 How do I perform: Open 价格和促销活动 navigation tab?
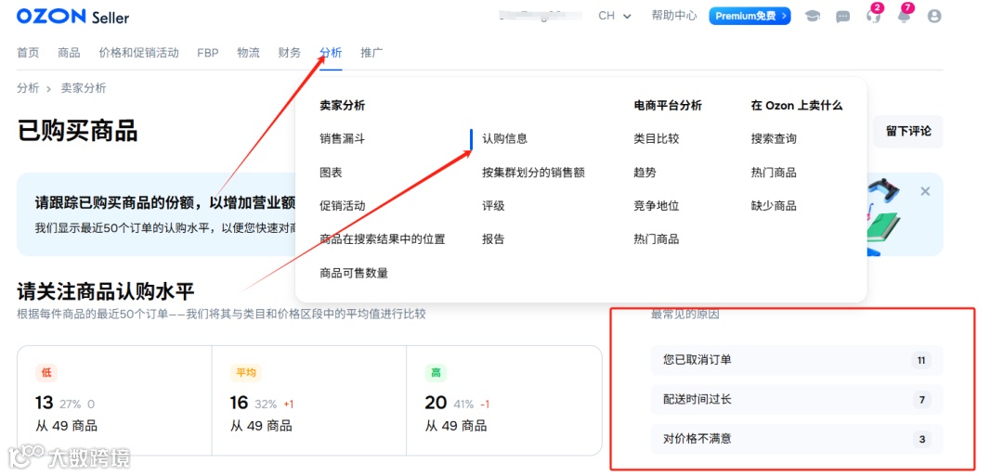[x=138, y=53]
